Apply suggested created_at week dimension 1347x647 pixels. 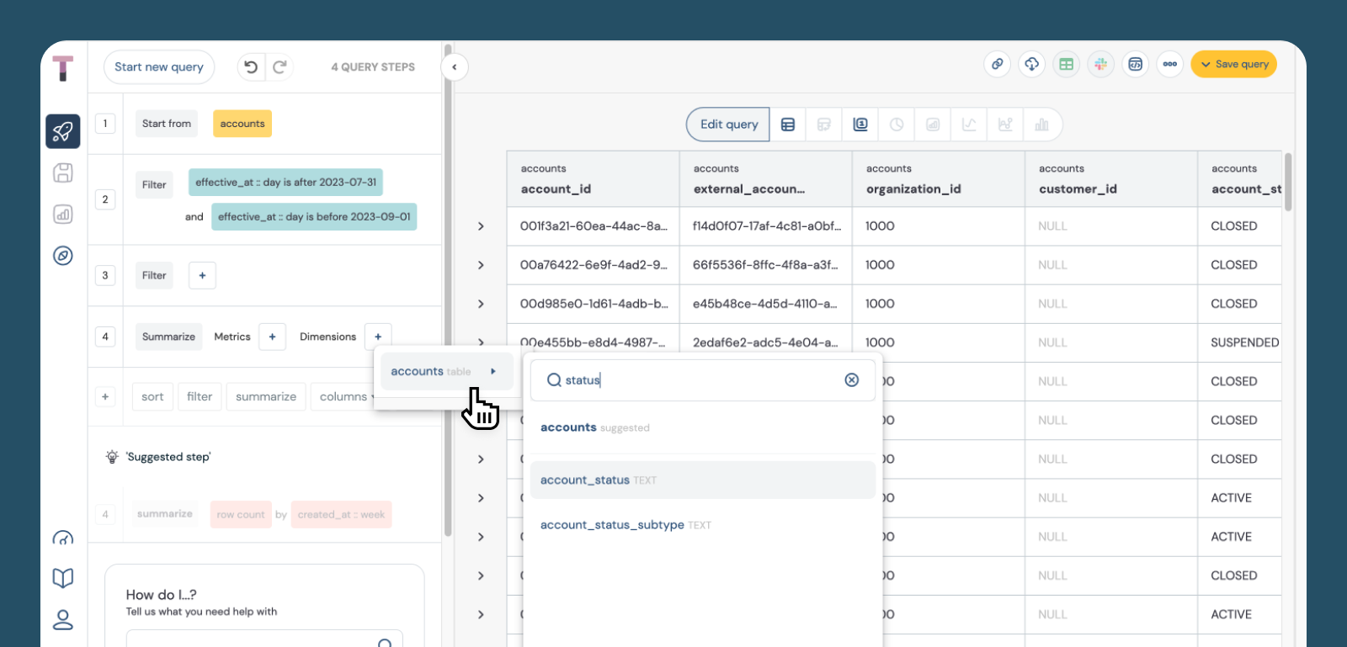341,514
